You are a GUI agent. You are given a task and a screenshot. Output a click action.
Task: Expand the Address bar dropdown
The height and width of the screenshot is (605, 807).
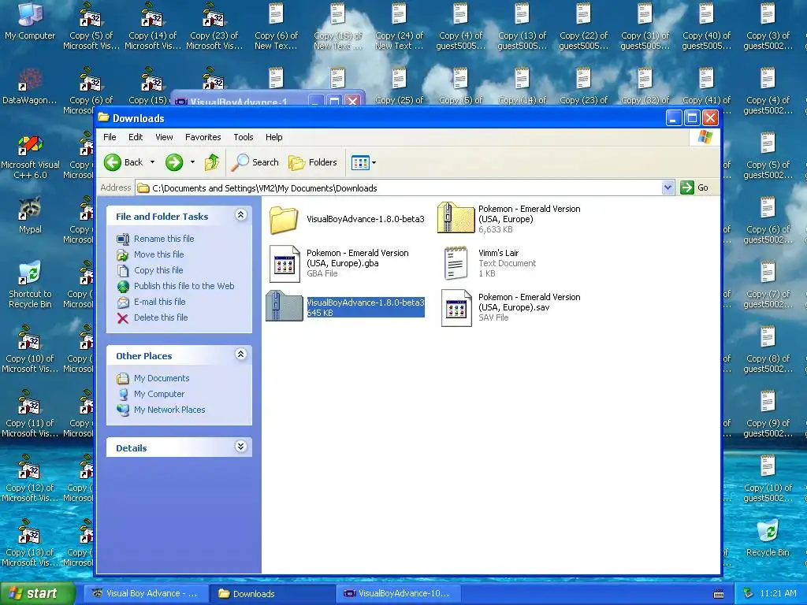[668, 187]
